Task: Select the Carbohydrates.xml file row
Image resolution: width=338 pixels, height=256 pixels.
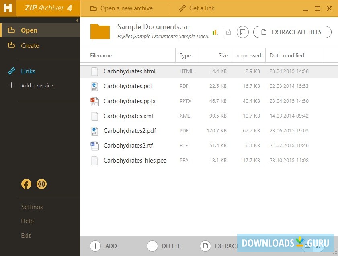Action: coord(201,116)
